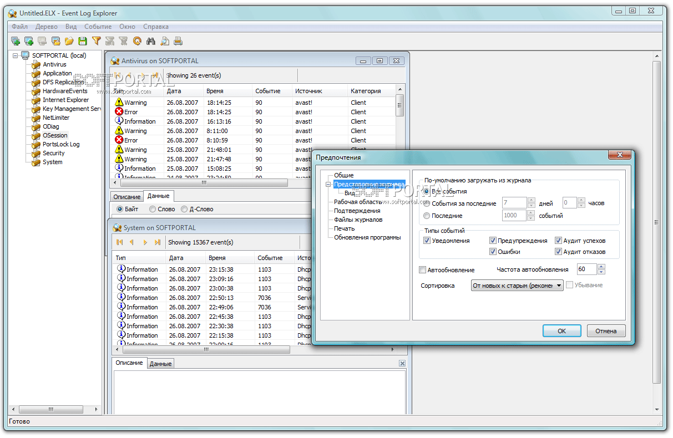Screen dimensions: 673x438
Task: Click the folder icon beside PortsLock Log
Action: point(37,145)
